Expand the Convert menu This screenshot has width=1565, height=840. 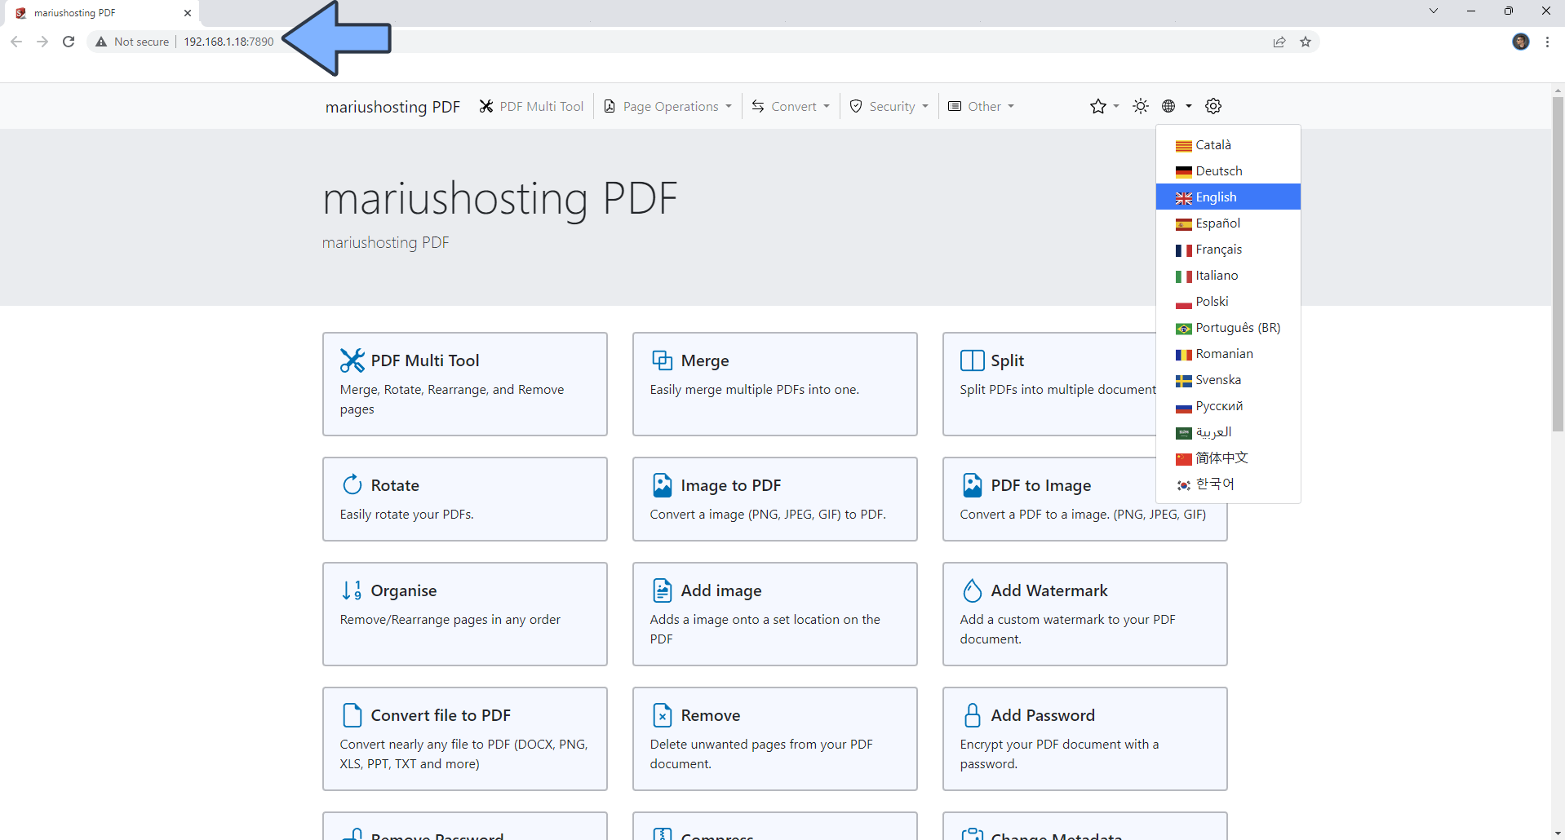click(789, 106)
